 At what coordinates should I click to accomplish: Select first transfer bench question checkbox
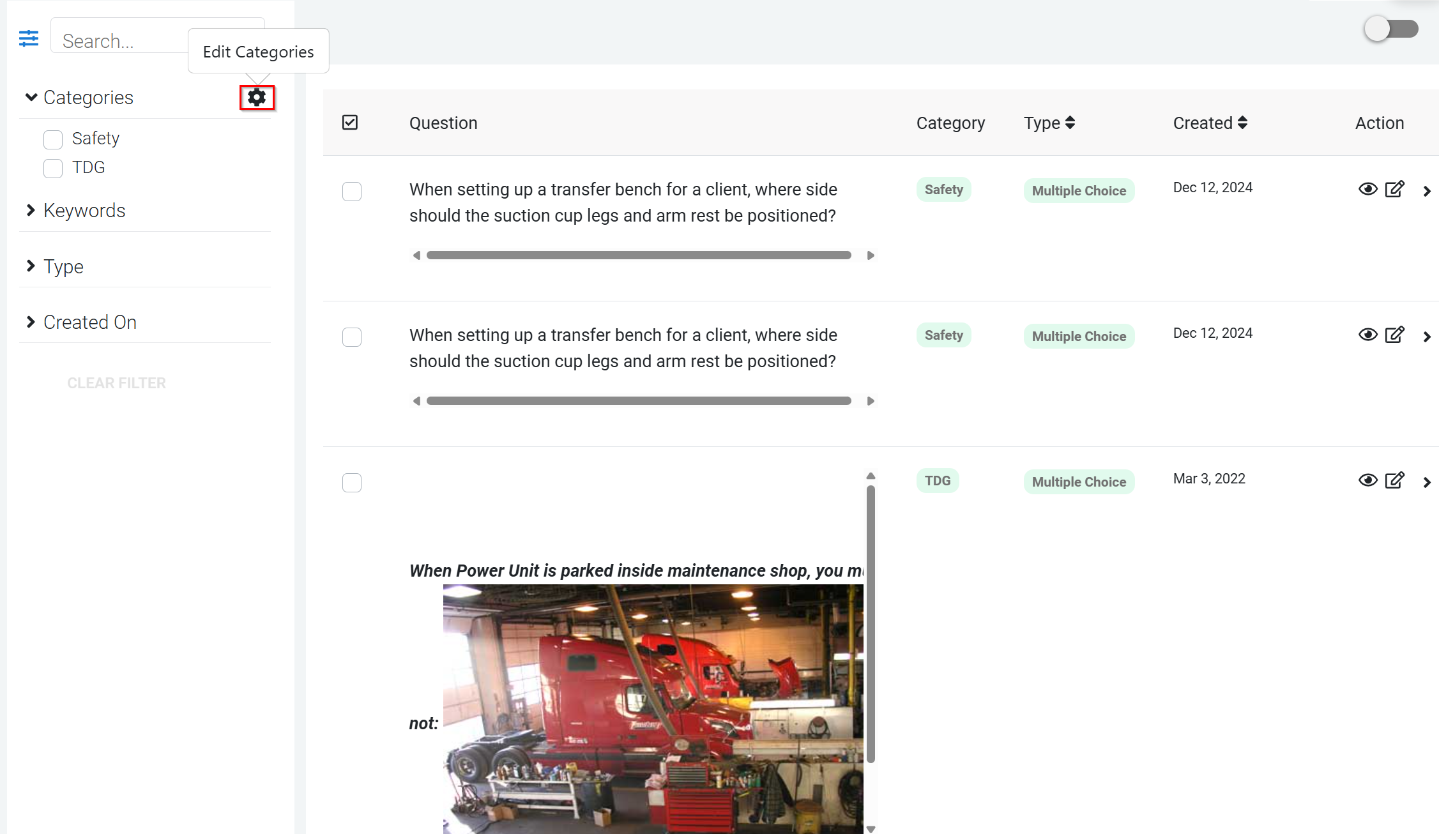pyautogui.click(x=352, y=191)
